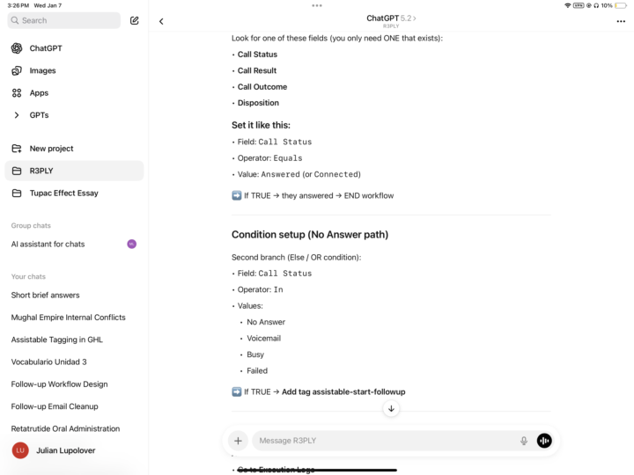The width and height of the screenshot is (634, 475).
Task: Click the plus attachment button
Action: tap(238, 441)
